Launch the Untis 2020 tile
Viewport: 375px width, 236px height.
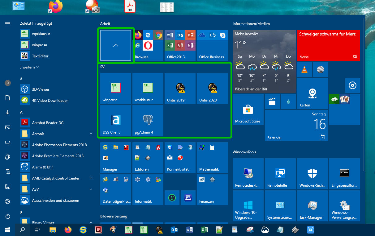pyautogui.click(x=212, y=89)
